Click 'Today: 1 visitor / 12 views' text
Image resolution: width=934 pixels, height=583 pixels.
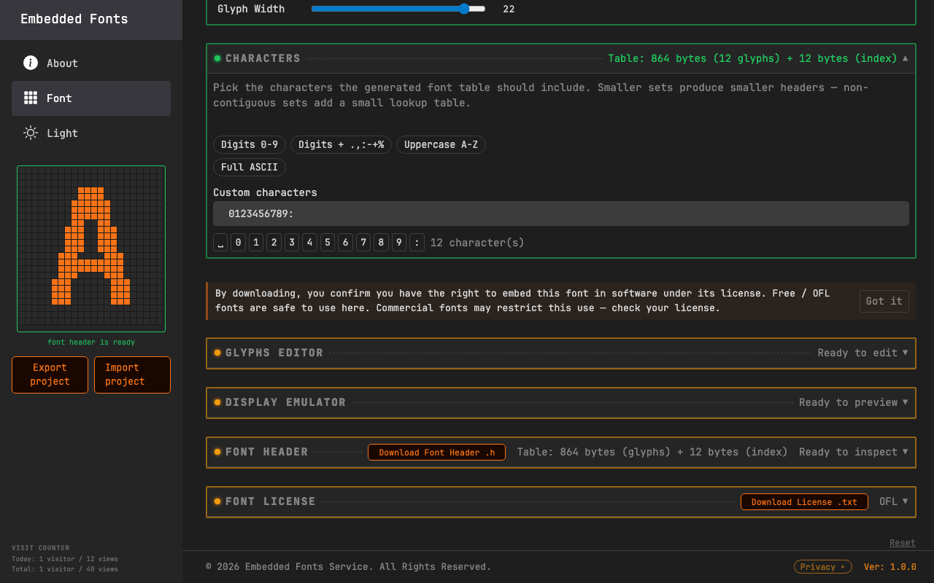[65, 559]
